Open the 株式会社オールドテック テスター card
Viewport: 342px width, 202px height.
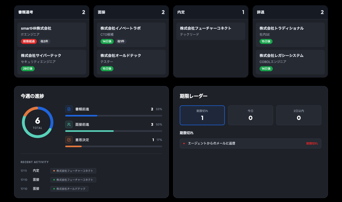pyautogui.click(x=131, y=62)
